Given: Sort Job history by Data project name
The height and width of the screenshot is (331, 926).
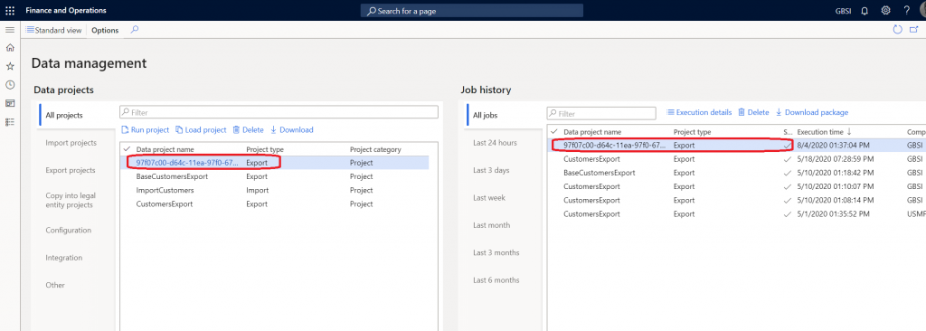Looking at the screenshot, I should (592, 132).
